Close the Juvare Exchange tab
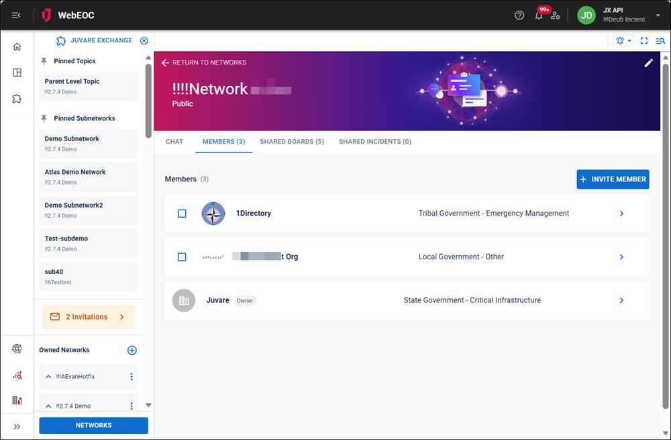The image size is (671, 440). click(144, 41)
